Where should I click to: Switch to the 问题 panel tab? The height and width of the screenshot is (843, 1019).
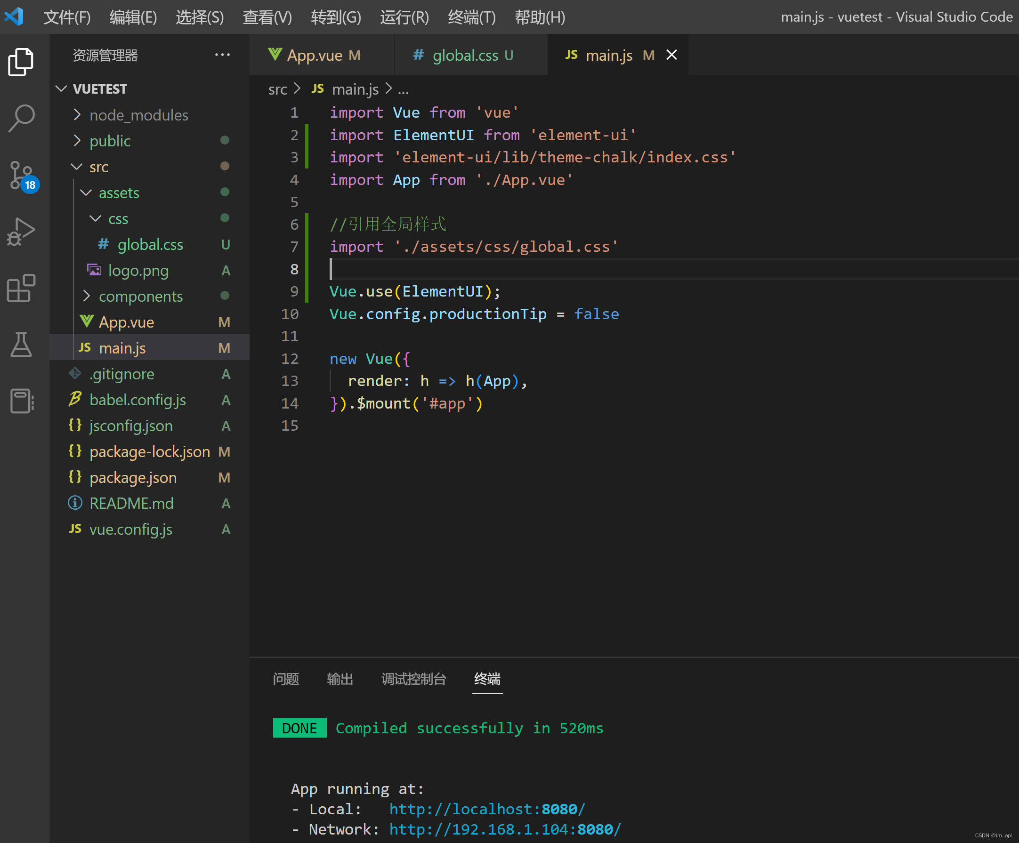coord(286,679)
